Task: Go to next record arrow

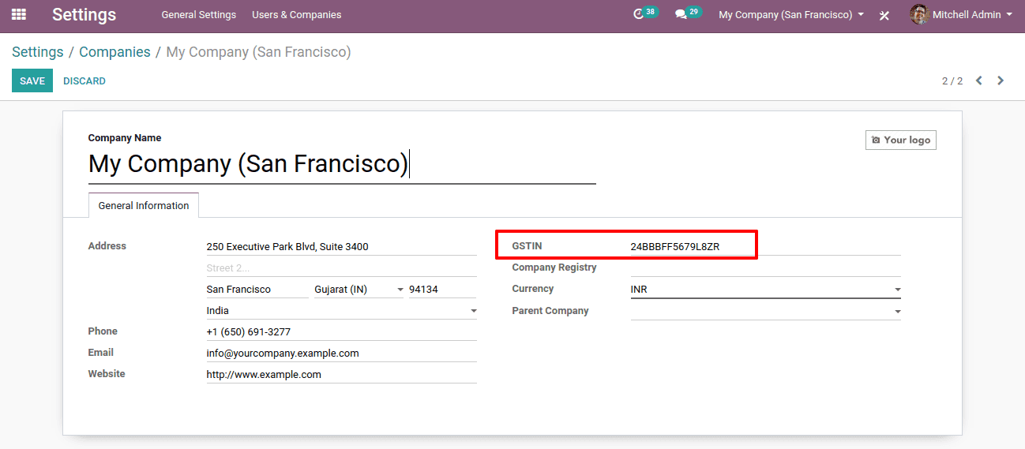Action: pyautogui.click(x=1001, y=80)
